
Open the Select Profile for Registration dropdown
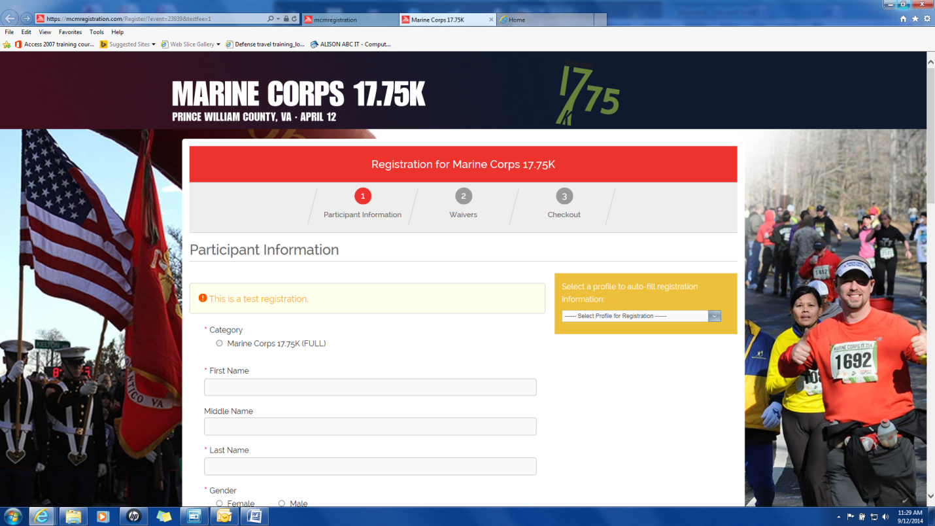click(x=641, y=316)
